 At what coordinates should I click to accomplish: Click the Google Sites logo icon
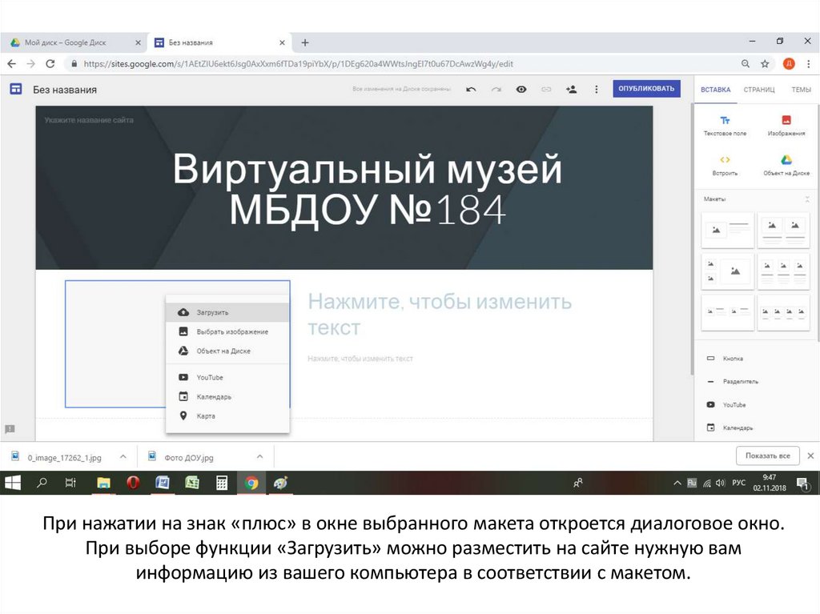pos(16,89)
